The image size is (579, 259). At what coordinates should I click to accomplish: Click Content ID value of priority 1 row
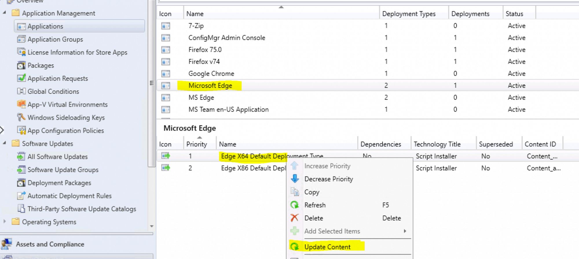point(542,156)
